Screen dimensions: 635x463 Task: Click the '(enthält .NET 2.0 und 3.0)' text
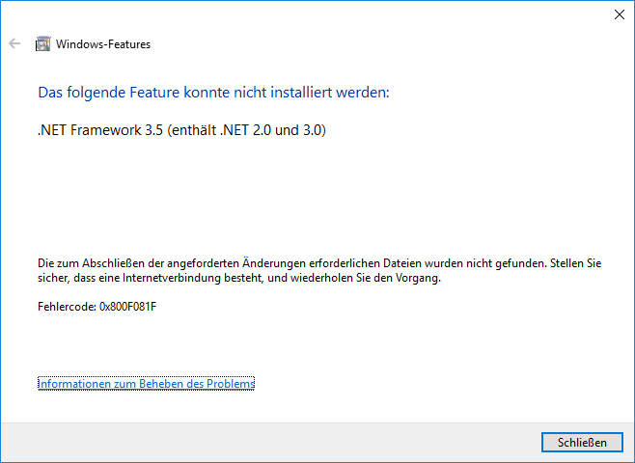[245, 130]
